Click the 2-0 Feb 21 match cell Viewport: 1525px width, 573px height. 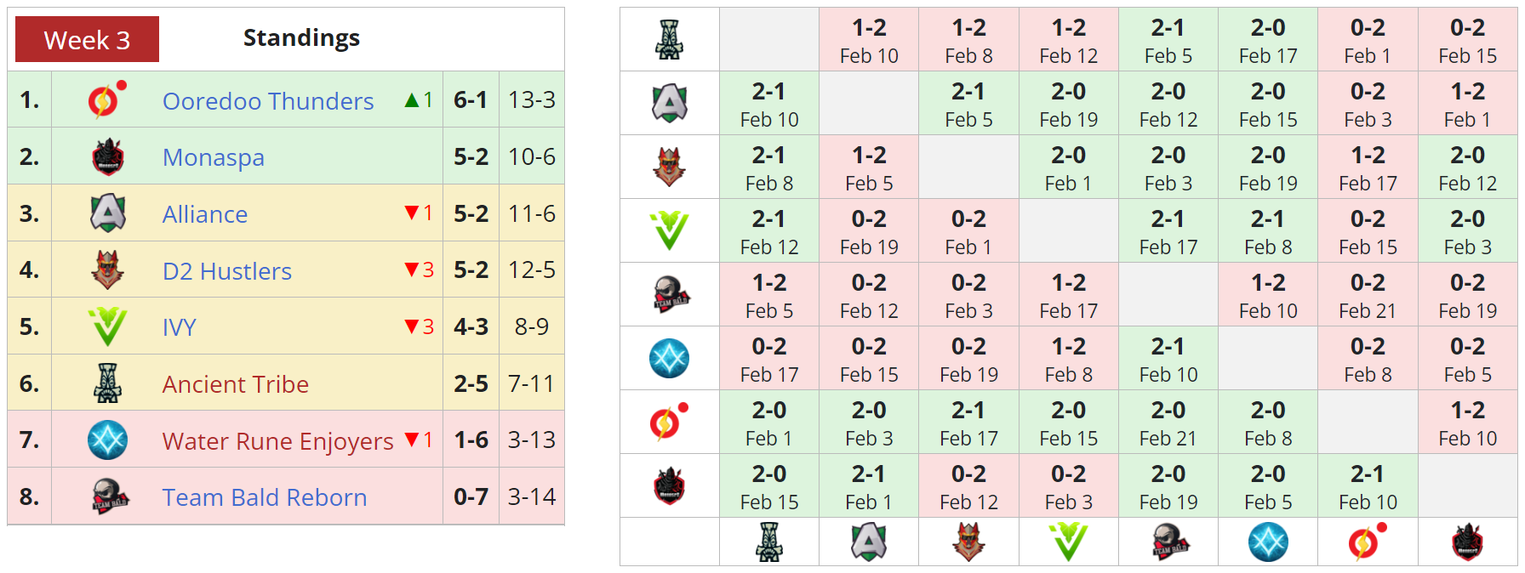pyautogui.click(x=1168, y=423)
